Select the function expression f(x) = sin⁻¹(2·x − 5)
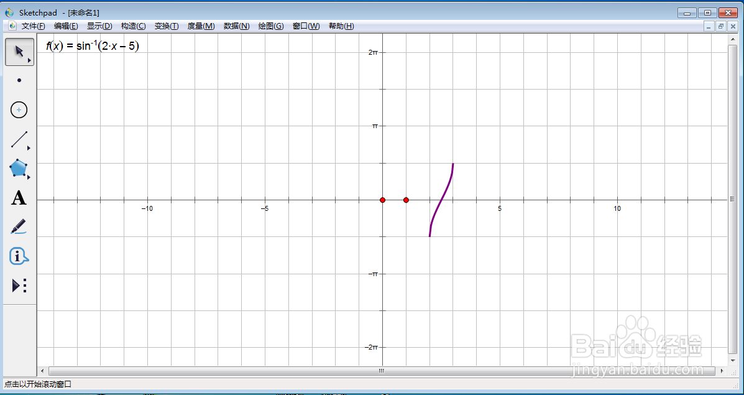Screen dimensions: 744x395 point(93,46)
